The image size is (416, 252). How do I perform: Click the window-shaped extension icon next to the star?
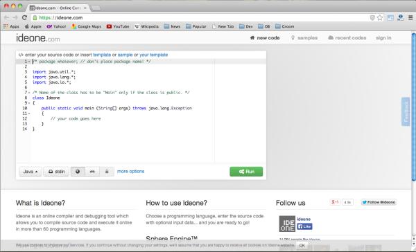click(390, 18)
